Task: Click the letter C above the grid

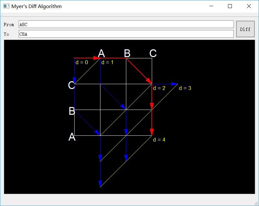Action: [x=152, y=53]
